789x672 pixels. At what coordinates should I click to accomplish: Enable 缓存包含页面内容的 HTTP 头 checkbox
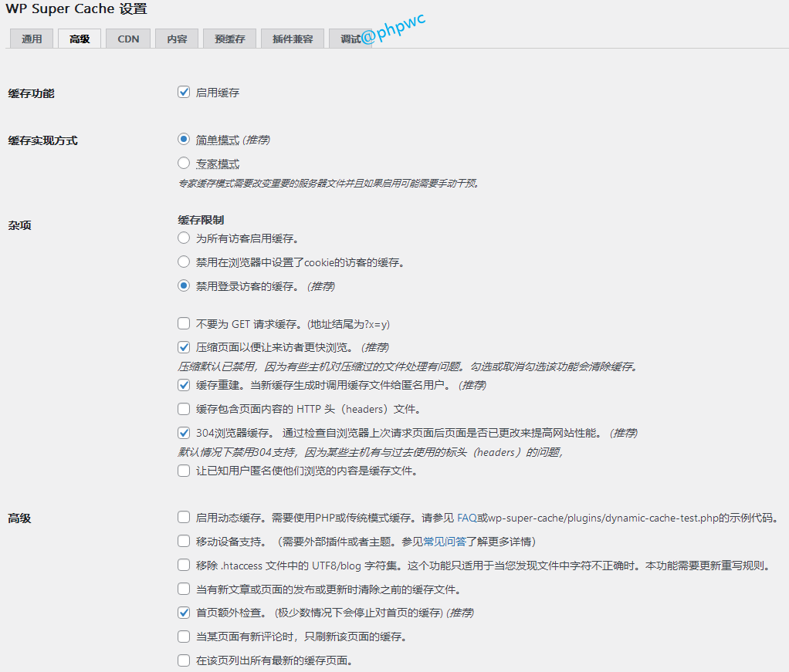[184, 409]
